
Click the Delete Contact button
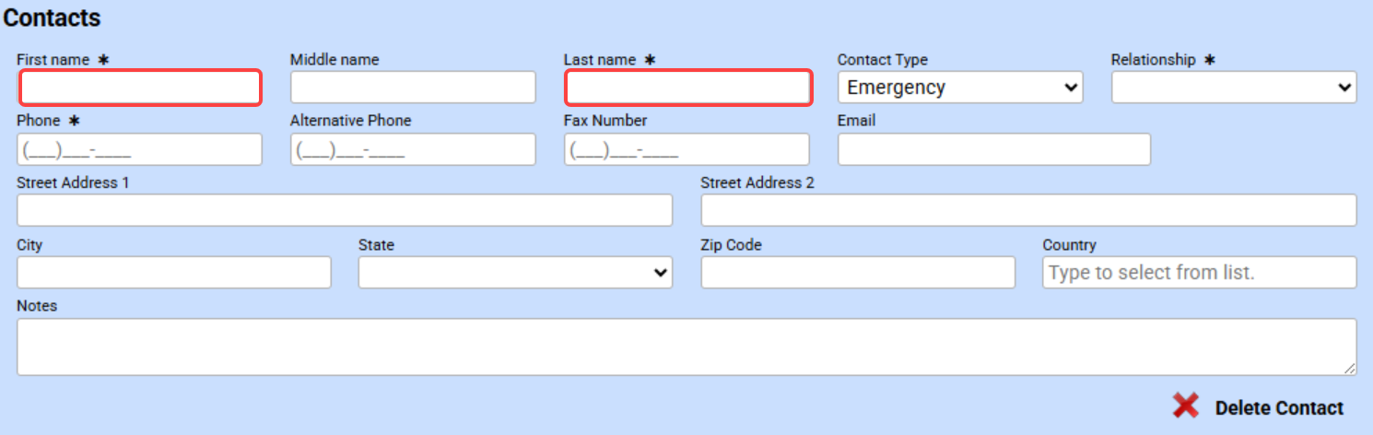pos(1279,407)
